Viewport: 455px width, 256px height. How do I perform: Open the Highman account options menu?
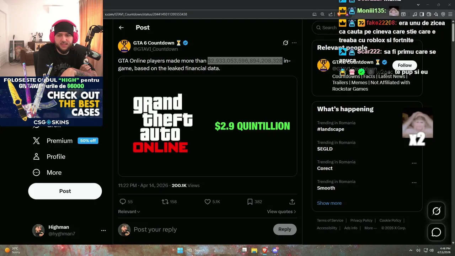[x=103, y=230]
